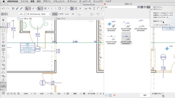Select the Marquee tool in toolbox
This screenshot has height=98, width=175.
[x=3, y=24]
